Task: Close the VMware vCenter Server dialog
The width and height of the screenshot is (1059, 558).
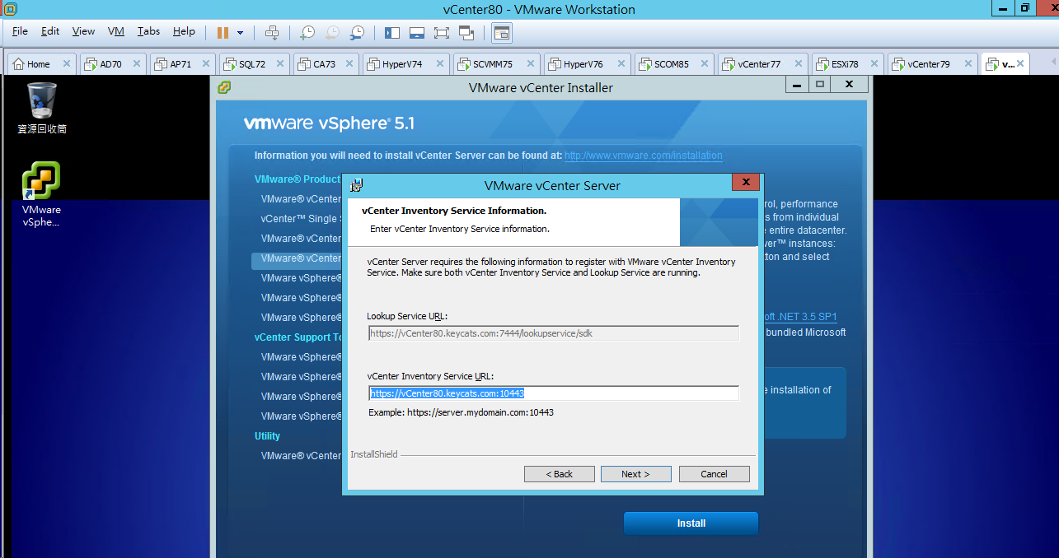Action: click(745, 183)
